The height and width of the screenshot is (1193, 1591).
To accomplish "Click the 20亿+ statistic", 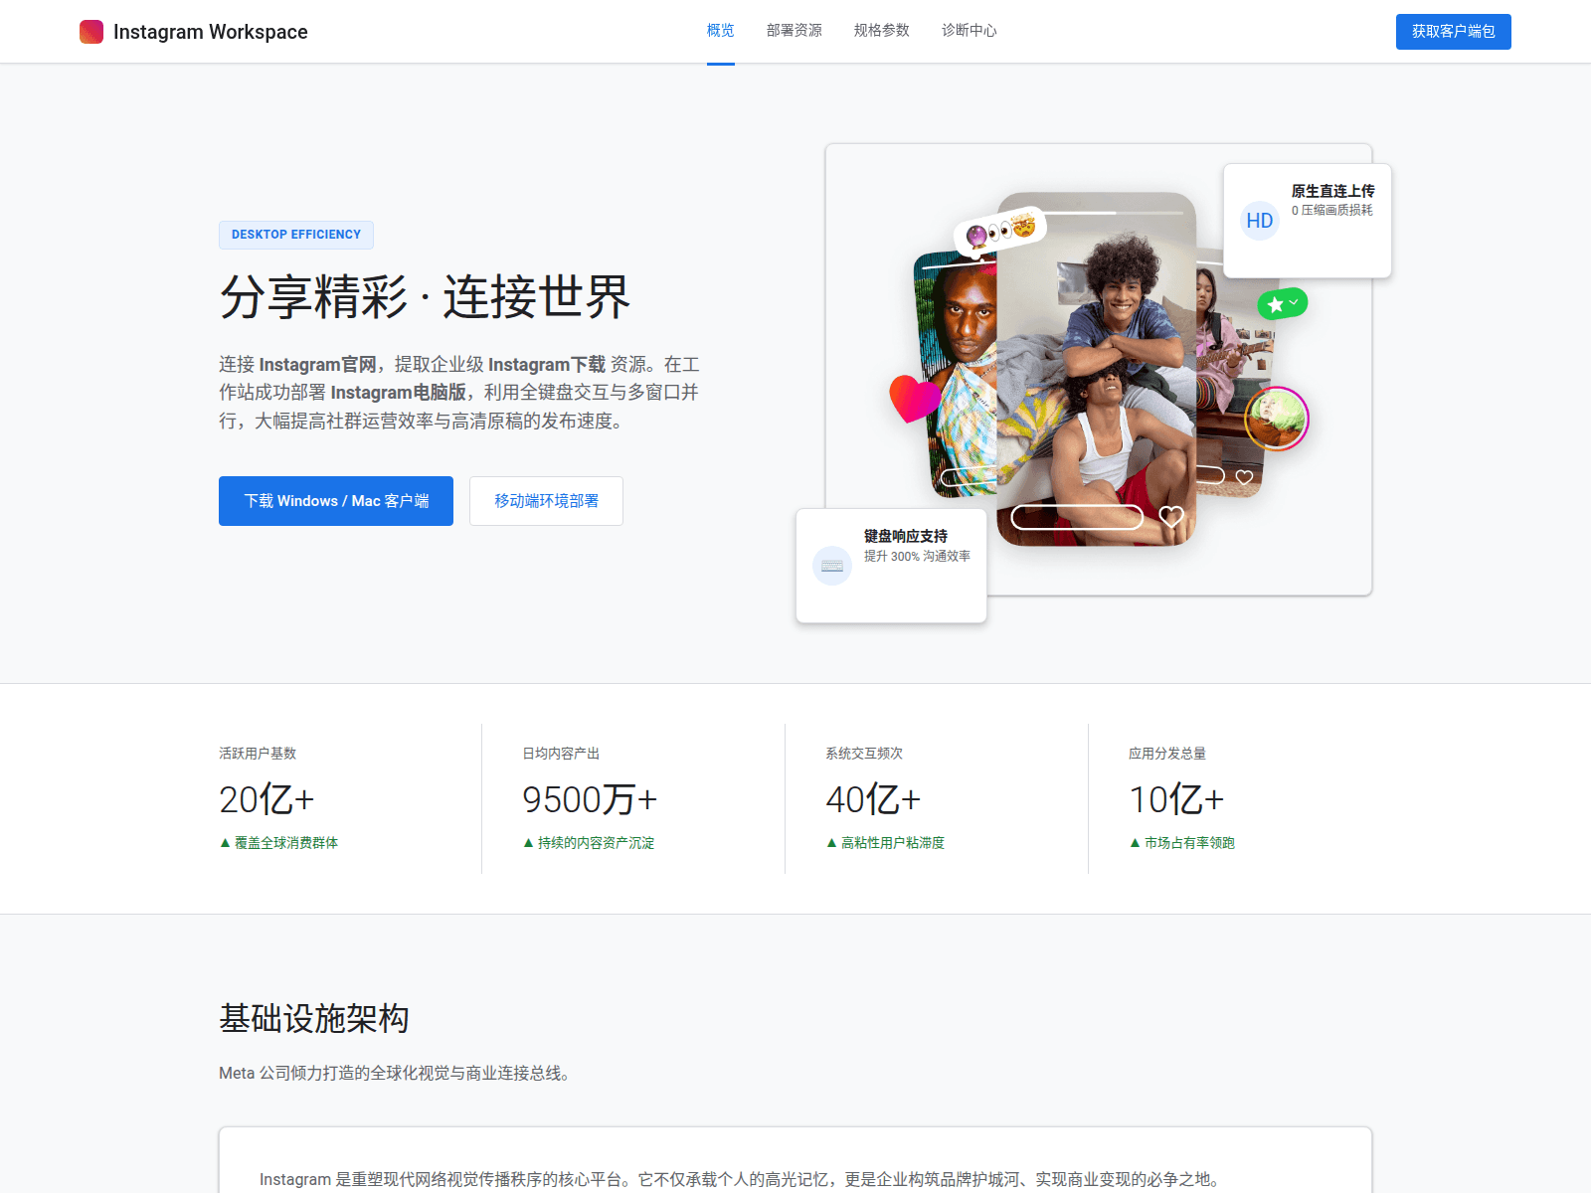I will 266,799.
